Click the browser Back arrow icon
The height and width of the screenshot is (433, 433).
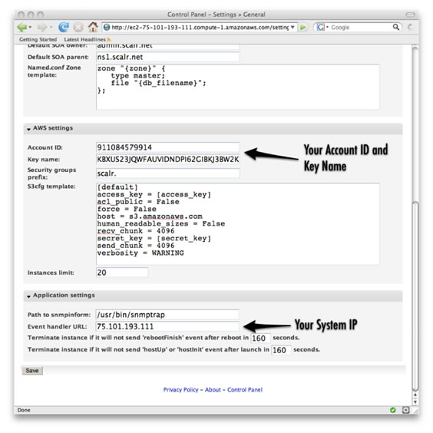click(x=21, y=27)
